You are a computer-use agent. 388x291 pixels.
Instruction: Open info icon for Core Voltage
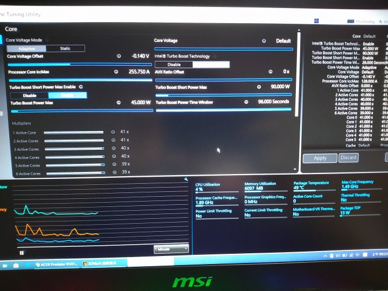[264, 41]
